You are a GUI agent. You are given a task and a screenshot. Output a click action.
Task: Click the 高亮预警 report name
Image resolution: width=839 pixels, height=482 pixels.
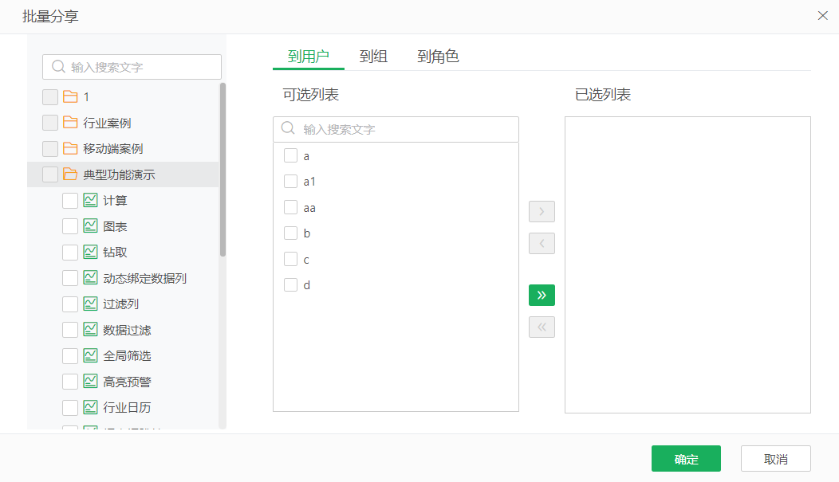click(x=127, y=382)
